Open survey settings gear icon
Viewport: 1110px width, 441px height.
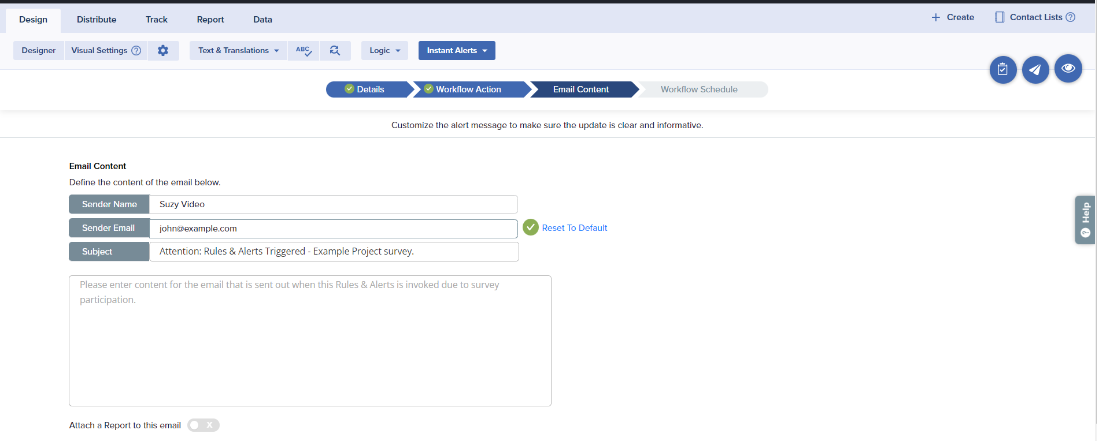[163, 51]
